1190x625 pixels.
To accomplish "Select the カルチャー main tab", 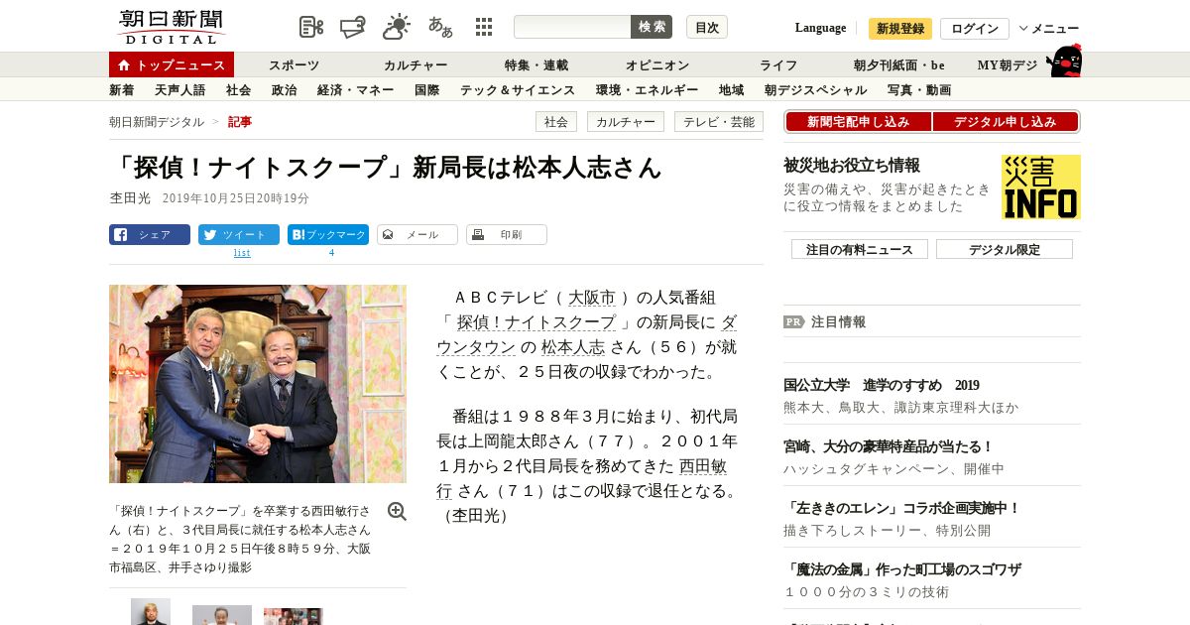I will (x=416, y=65).
